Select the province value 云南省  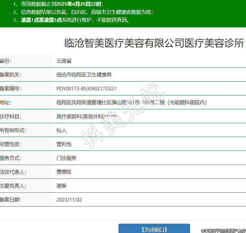click(x=64, y=61)
